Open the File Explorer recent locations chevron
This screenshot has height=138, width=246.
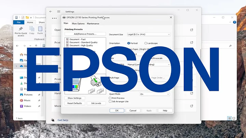coord(30,46)
